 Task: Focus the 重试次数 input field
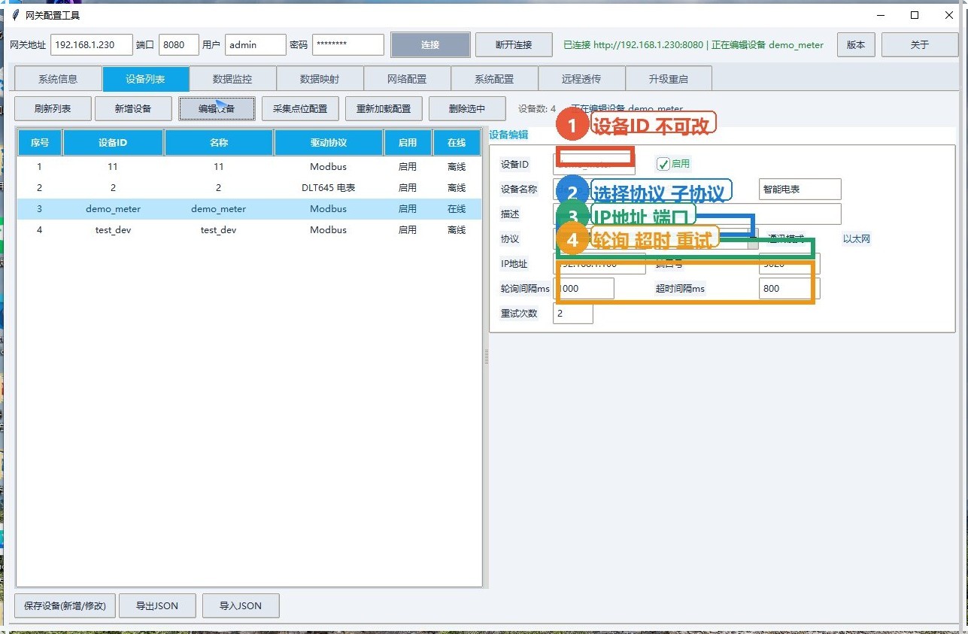pyautogui.click(x=573, y=314)
